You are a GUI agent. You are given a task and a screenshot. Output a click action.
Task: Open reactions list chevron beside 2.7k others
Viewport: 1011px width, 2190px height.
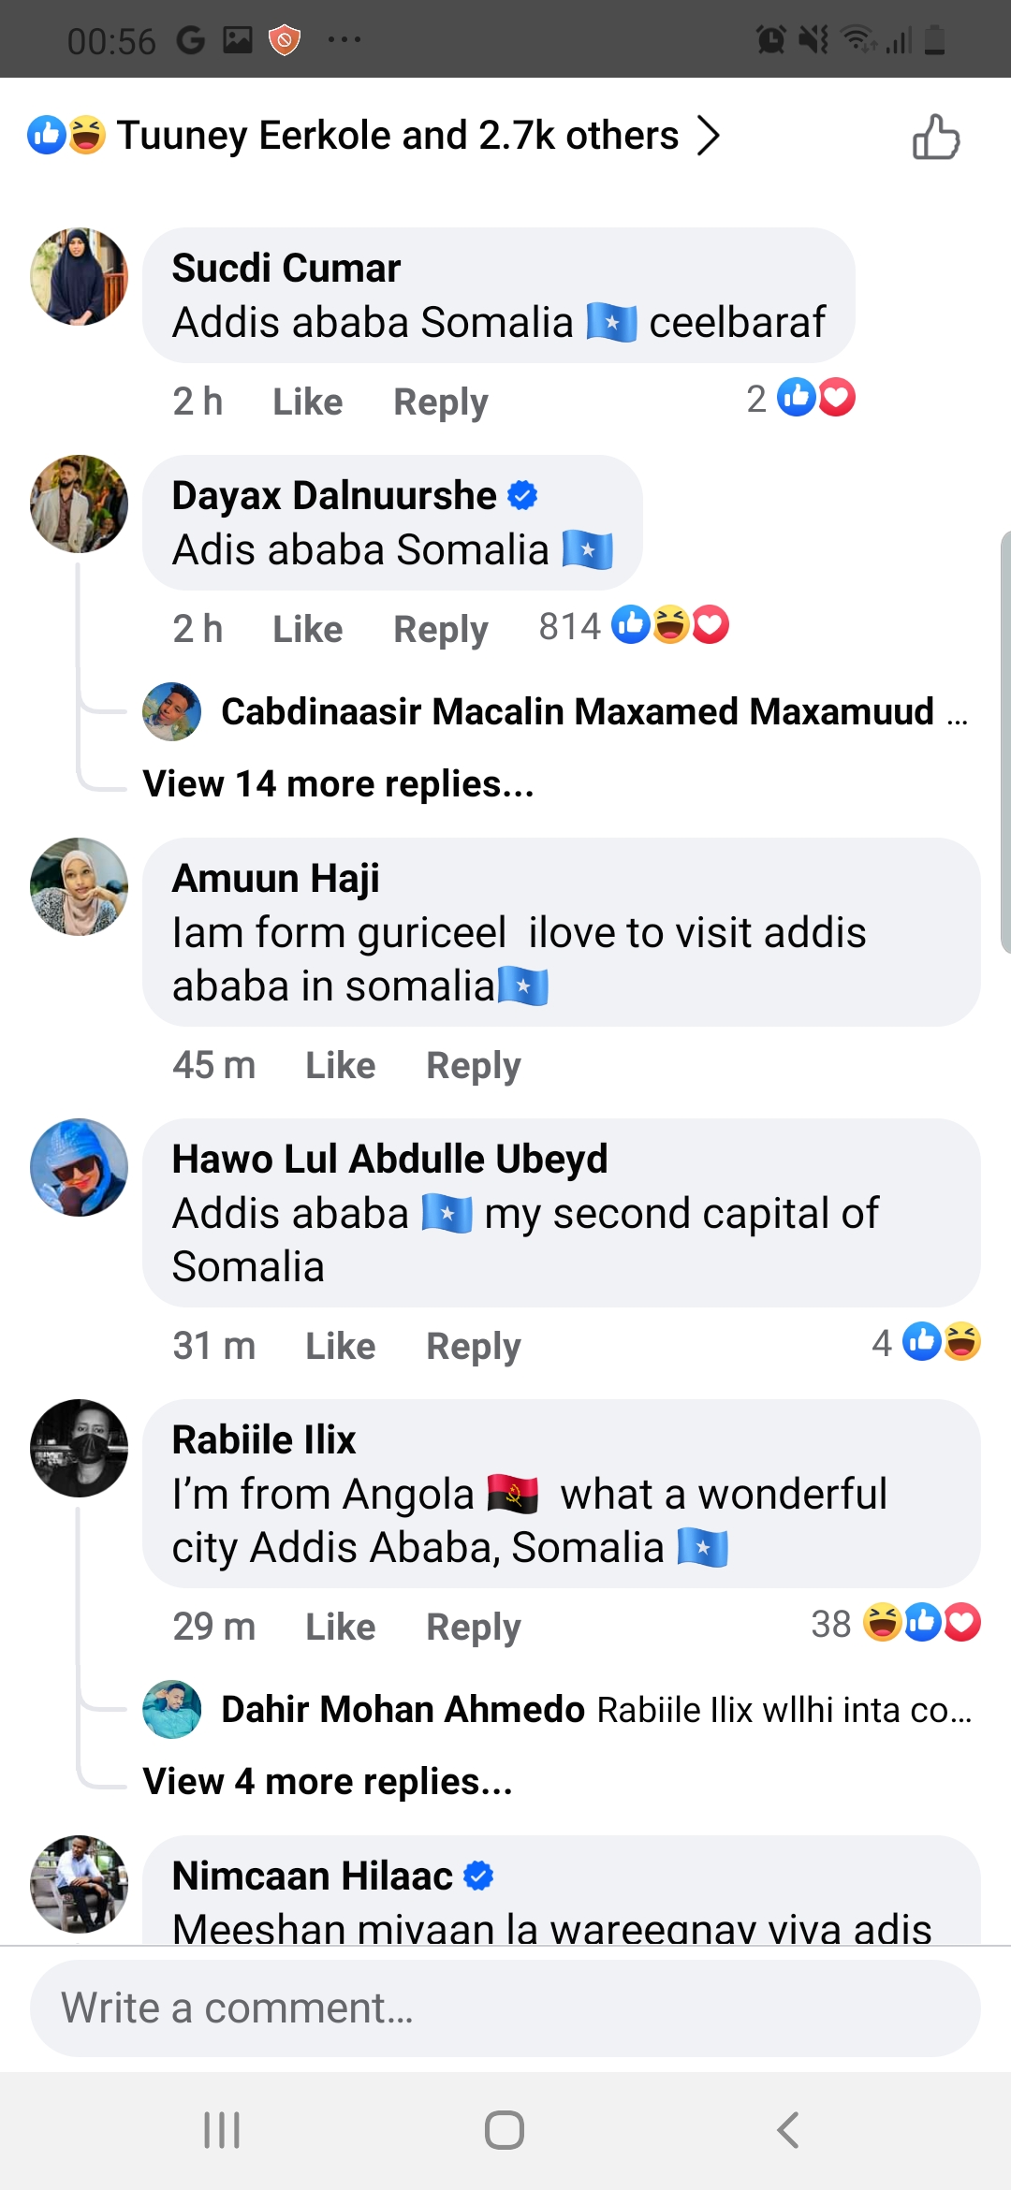point(709,136)
